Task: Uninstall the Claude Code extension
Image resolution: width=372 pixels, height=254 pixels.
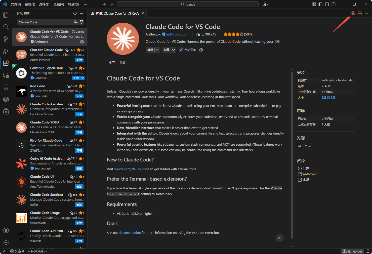Action: pyautogui.click(x=167, y=50)
